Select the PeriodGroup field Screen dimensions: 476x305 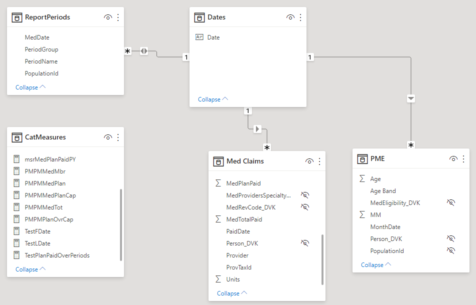click(x=41, y=49)
